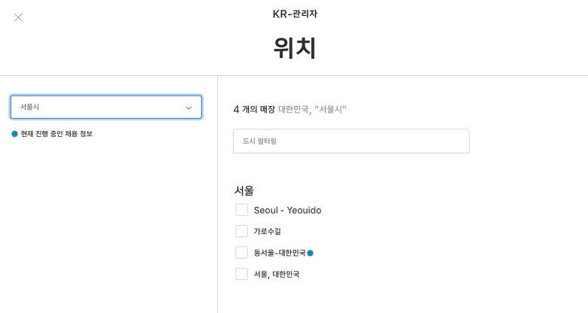Click the 위치 page heading

tap(294, 48)
